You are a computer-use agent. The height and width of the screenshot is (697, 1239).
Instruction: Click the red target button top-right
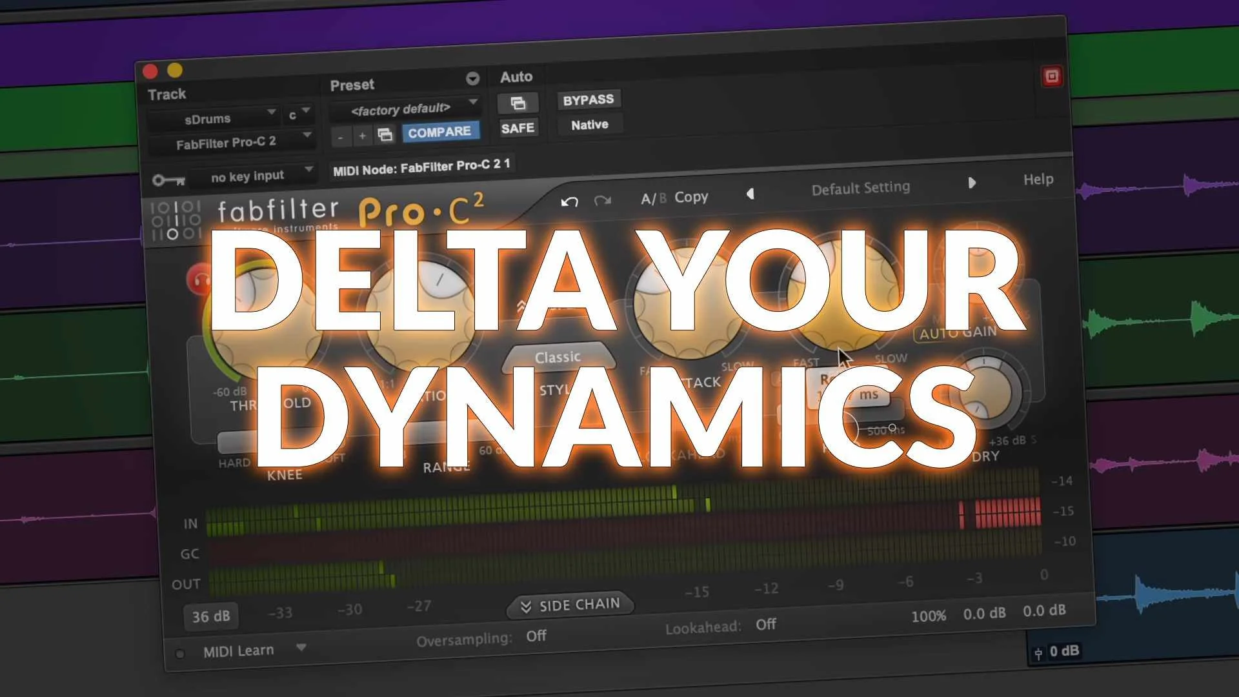pos(1052,77)
